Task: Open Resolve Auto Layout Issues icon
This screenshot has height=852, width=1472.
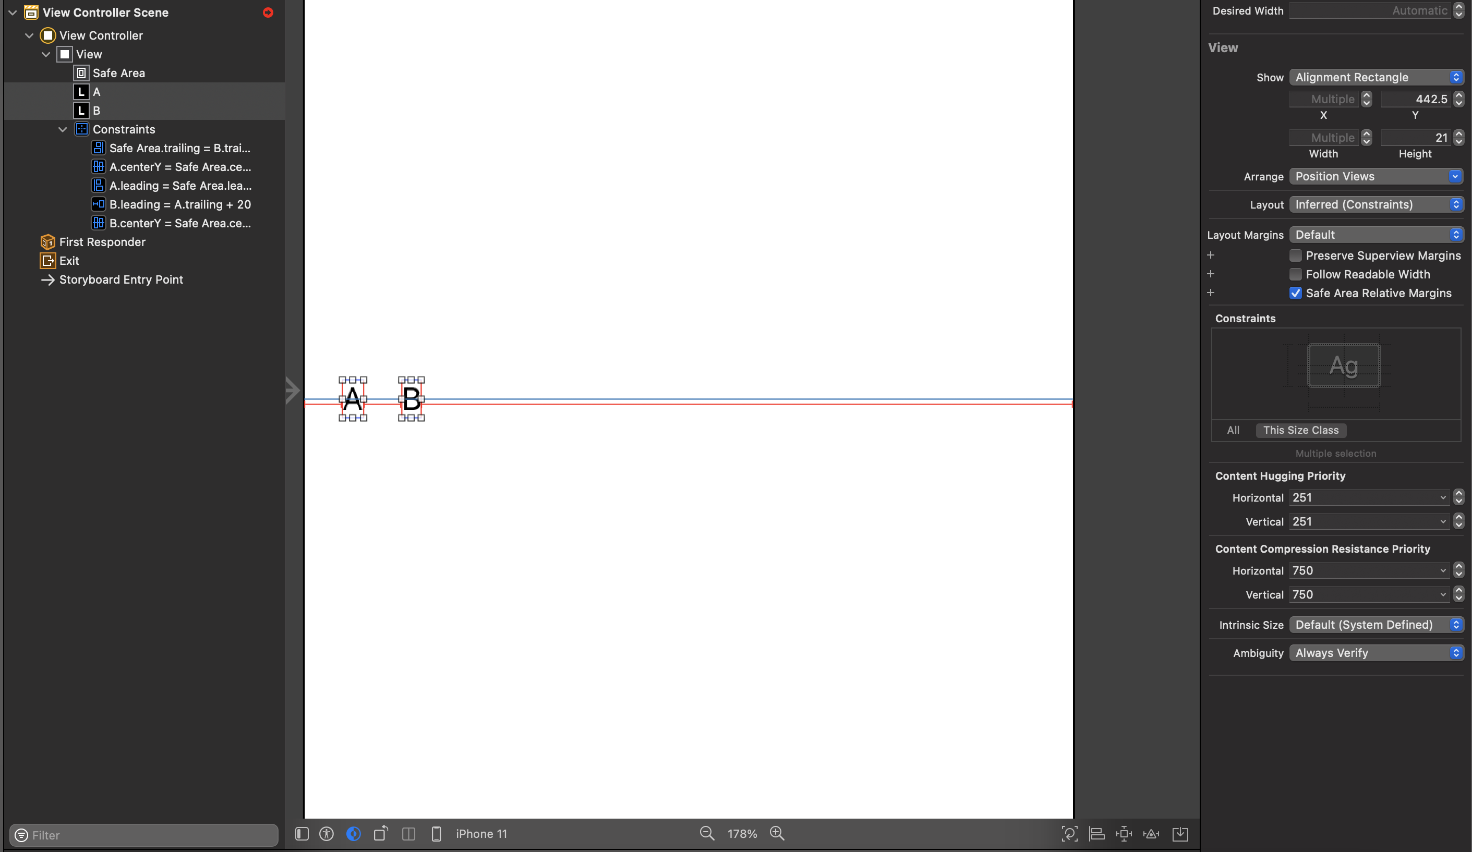Action: click(1151, 834)
